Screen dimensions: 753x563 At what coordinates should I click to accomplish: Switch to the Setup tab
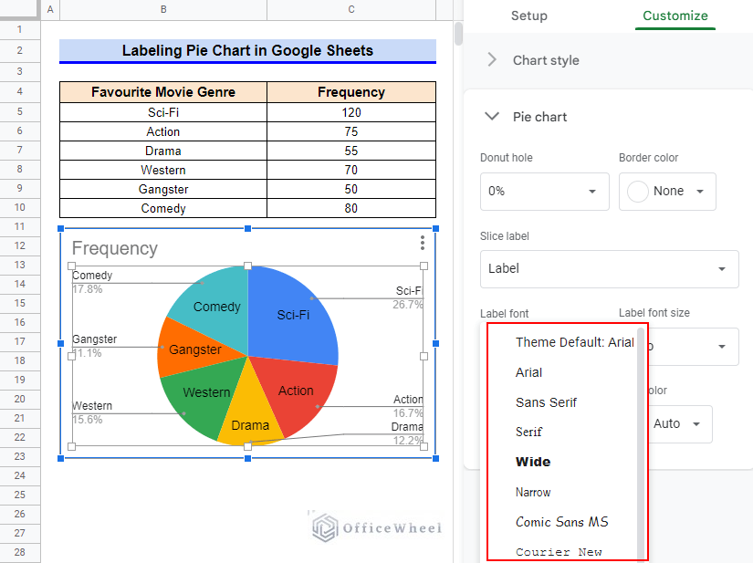pyautogui.click(x=528, y=16)
